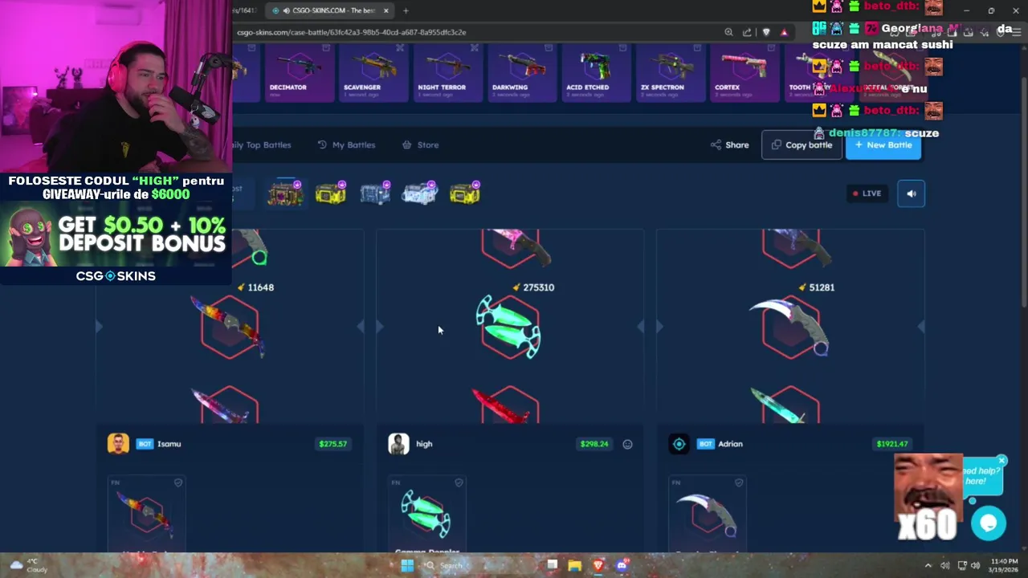The image size is (1028, 578).
Task: Click high player's avatar
Action: pos(398,444)
